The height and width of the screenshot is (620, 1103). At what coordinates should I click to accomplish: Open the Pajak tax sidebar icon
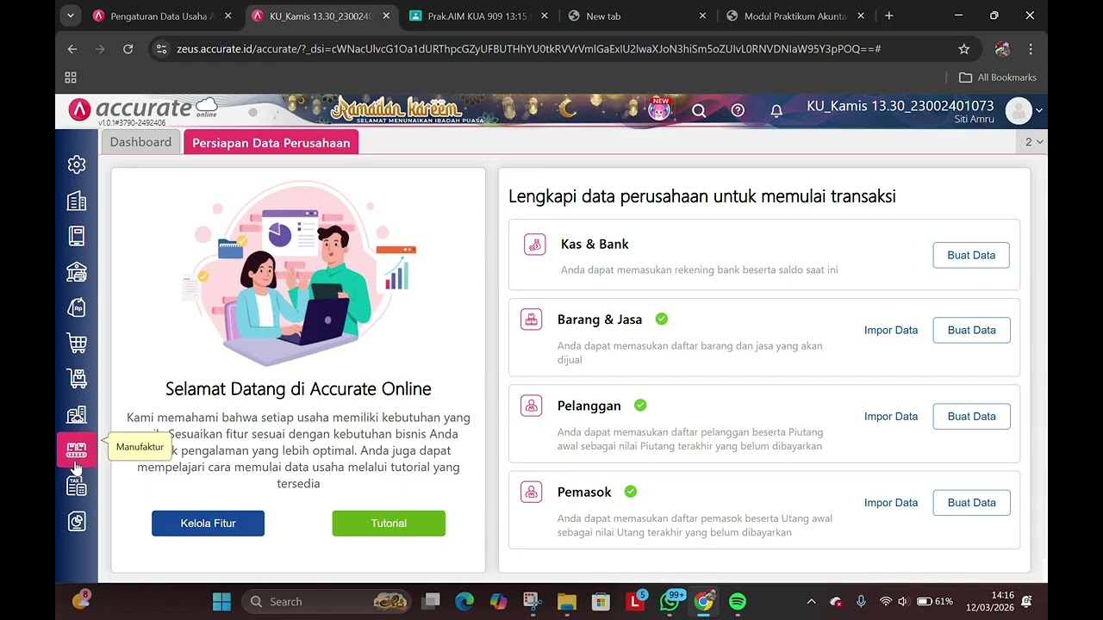click(77, 487)
